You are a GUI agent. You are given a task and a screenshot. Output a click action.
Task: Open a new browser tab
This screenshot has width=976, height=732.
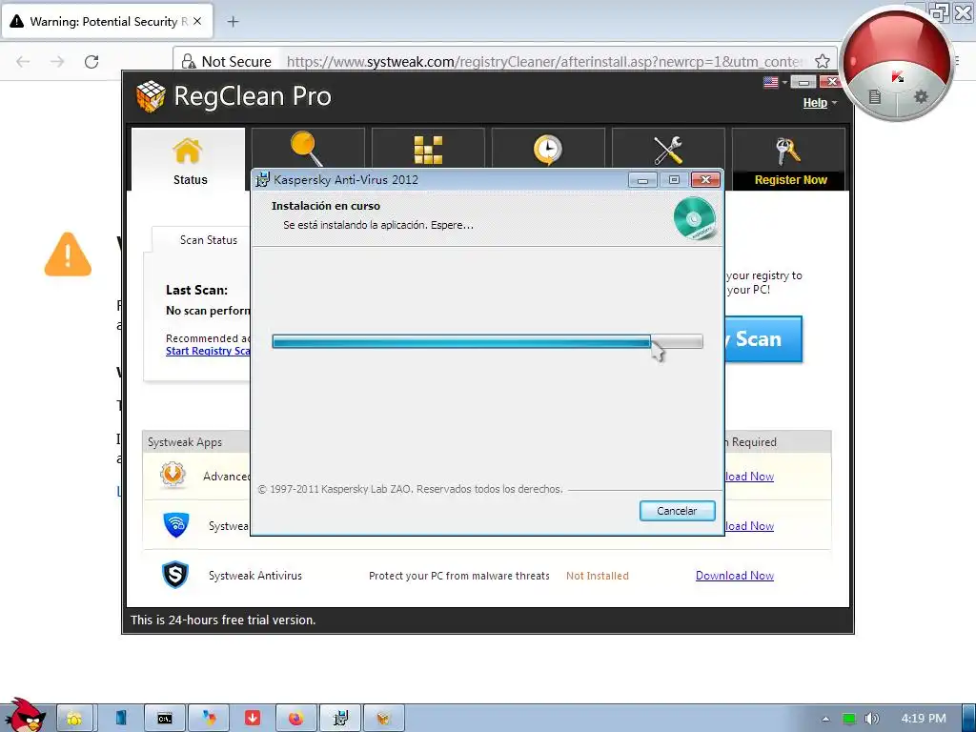(x=233, y=22)
